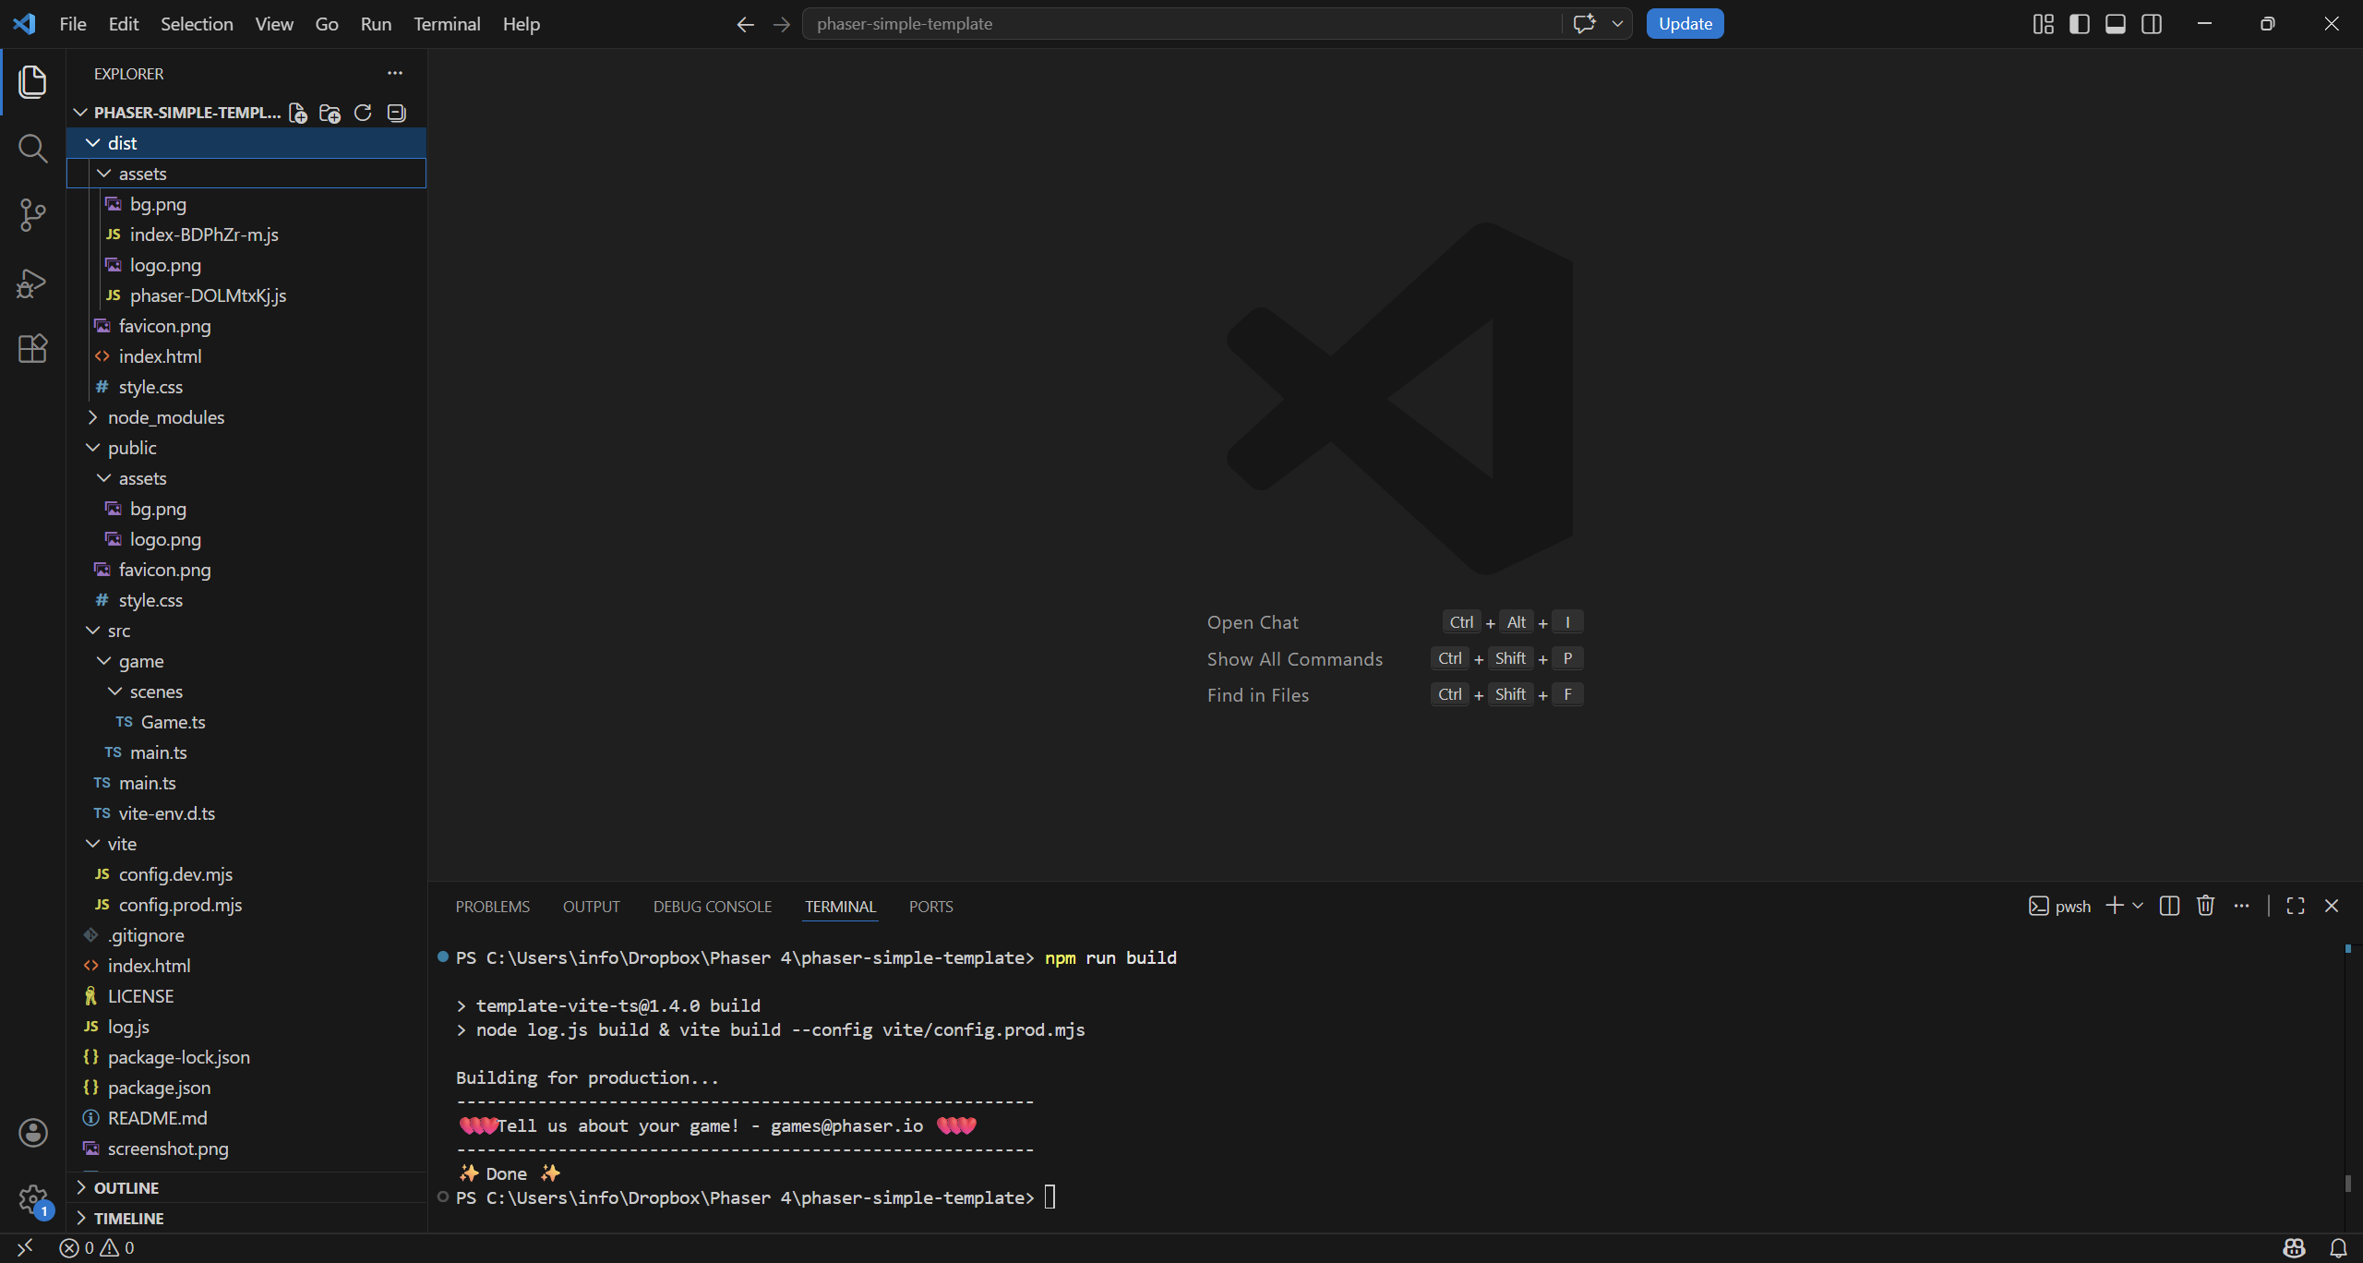2363x1263 pixels.
Task: Open config.prod.mjs file
Action: (x=180, y=905)
